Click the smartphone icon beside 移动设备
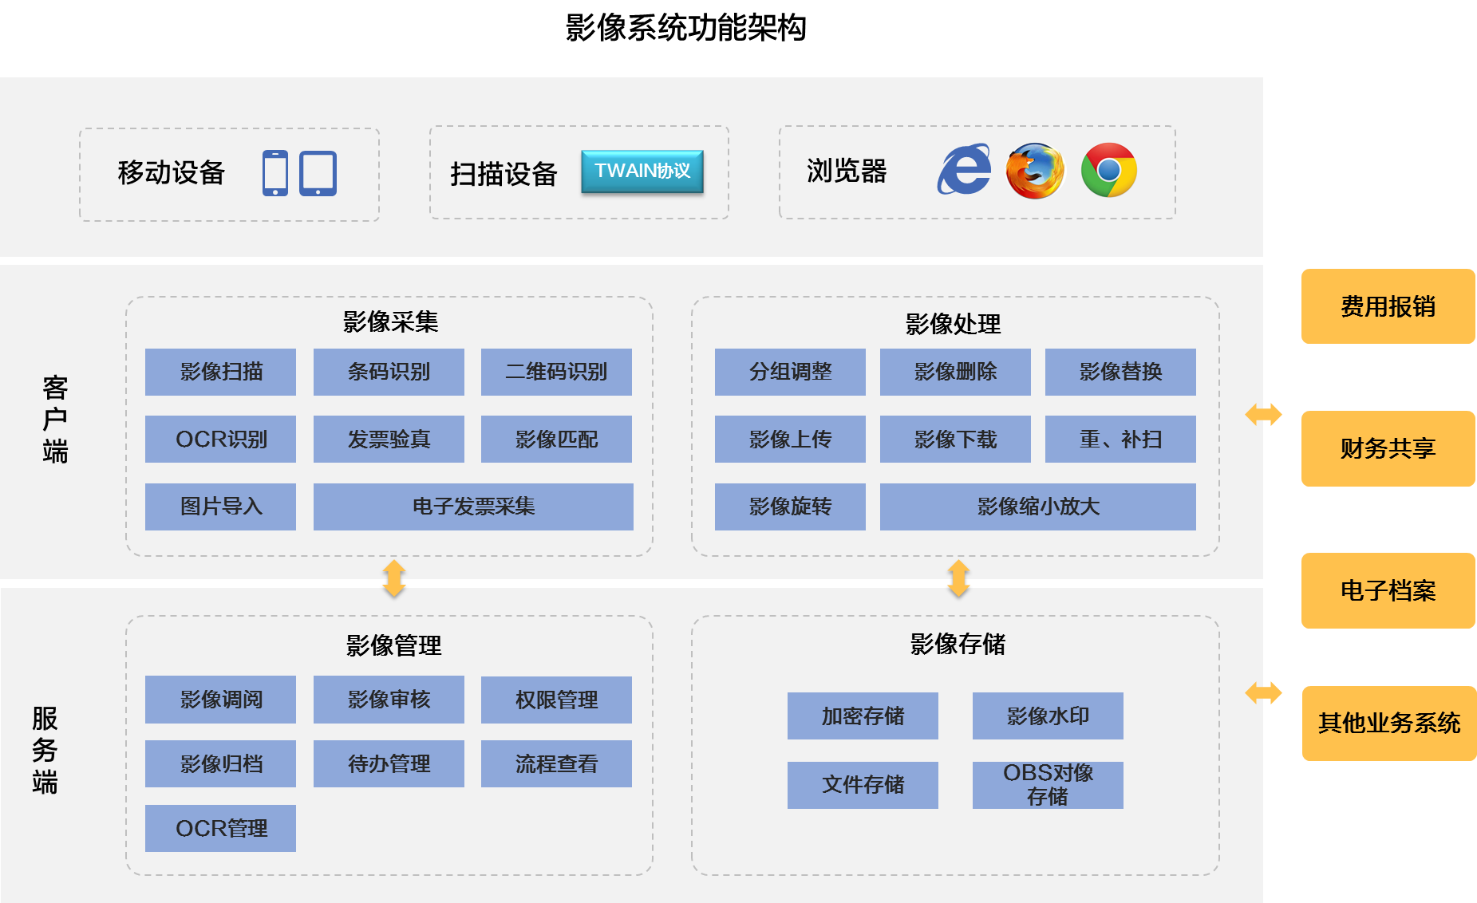1477x903 pixels. point(274,173)
